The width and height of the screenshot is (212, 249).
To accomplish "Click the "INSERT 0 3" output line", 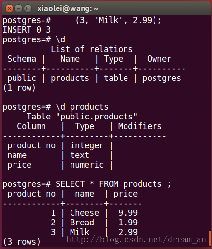I will (27, 30).
